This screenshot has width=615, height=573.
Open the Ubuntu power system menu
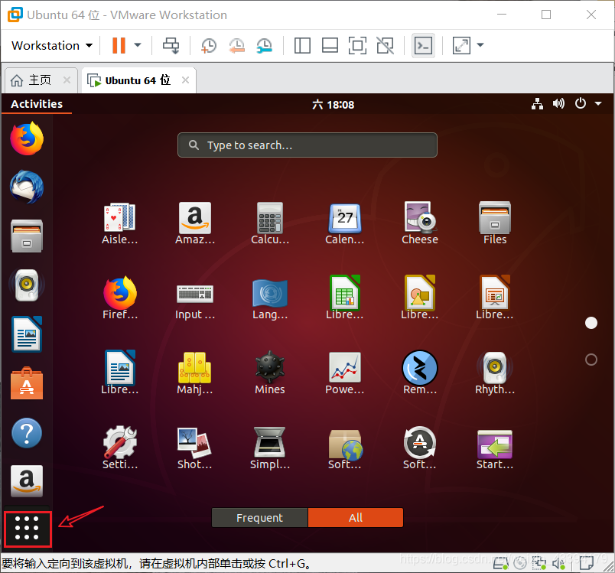point(584,104)
